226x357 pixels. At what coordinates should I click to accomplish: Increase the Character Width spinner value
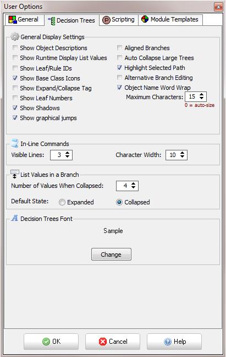tap(182, 153)
